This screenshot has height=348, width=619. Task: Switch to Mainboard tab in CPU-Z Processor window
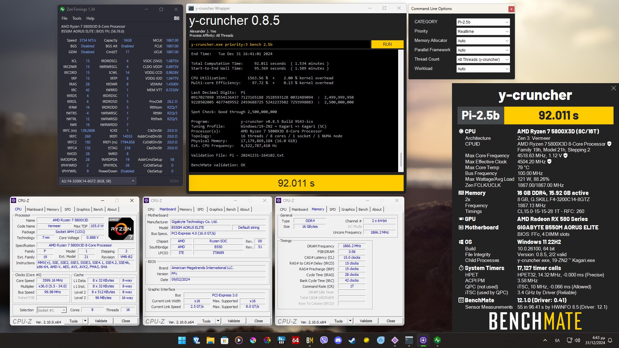point(35,209)
